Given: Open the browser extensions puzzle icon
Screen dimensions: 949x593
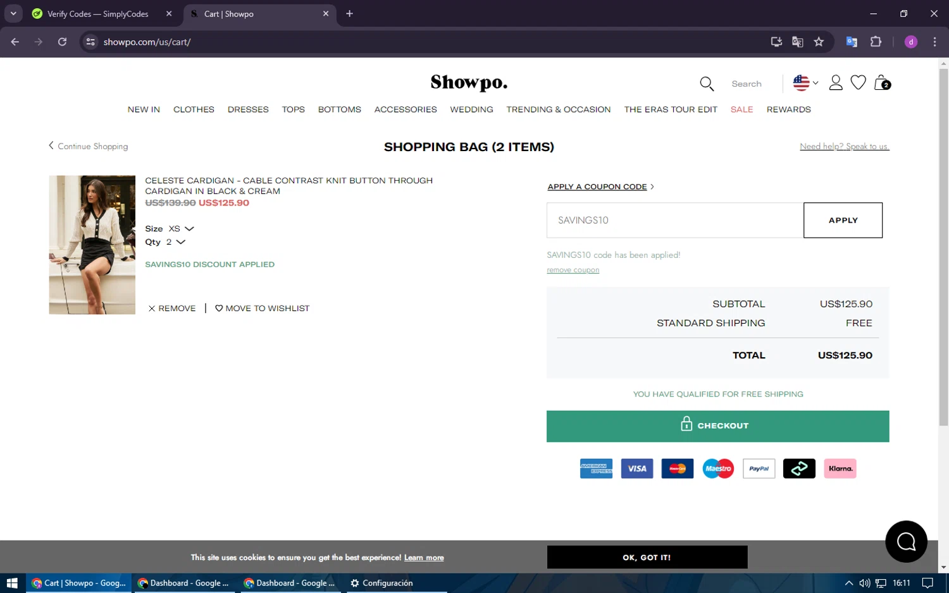Looking at the screenshot, I should pyautogui.click(x=876, y=42).
